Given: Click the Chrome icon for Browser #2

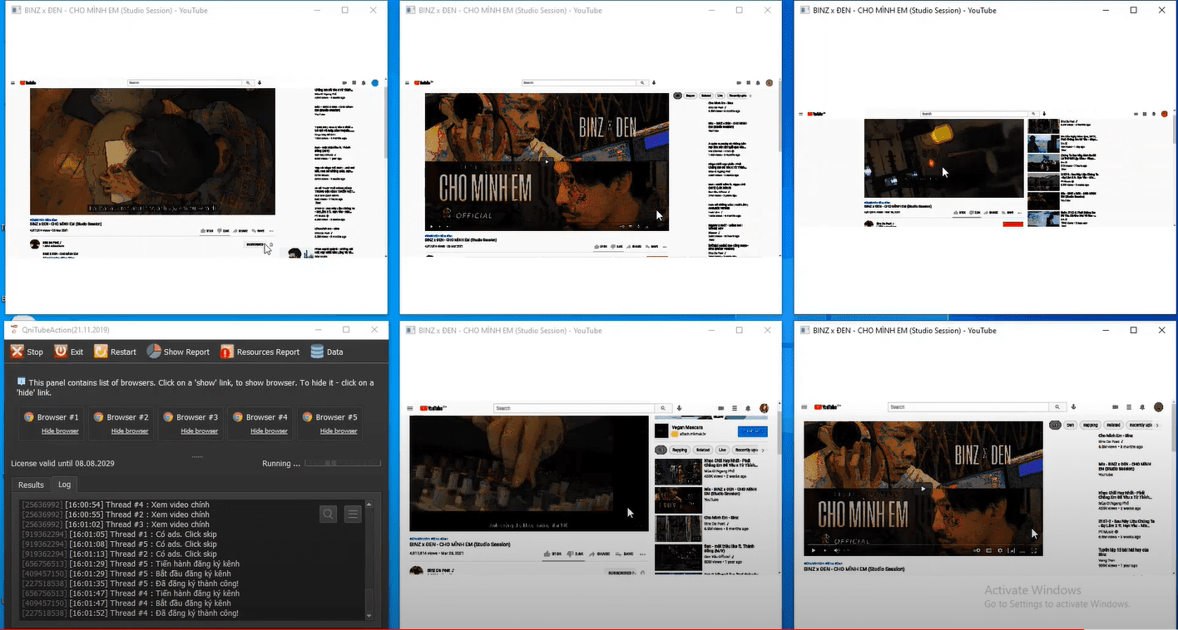Looking at the screenshot, I should 98,417.
